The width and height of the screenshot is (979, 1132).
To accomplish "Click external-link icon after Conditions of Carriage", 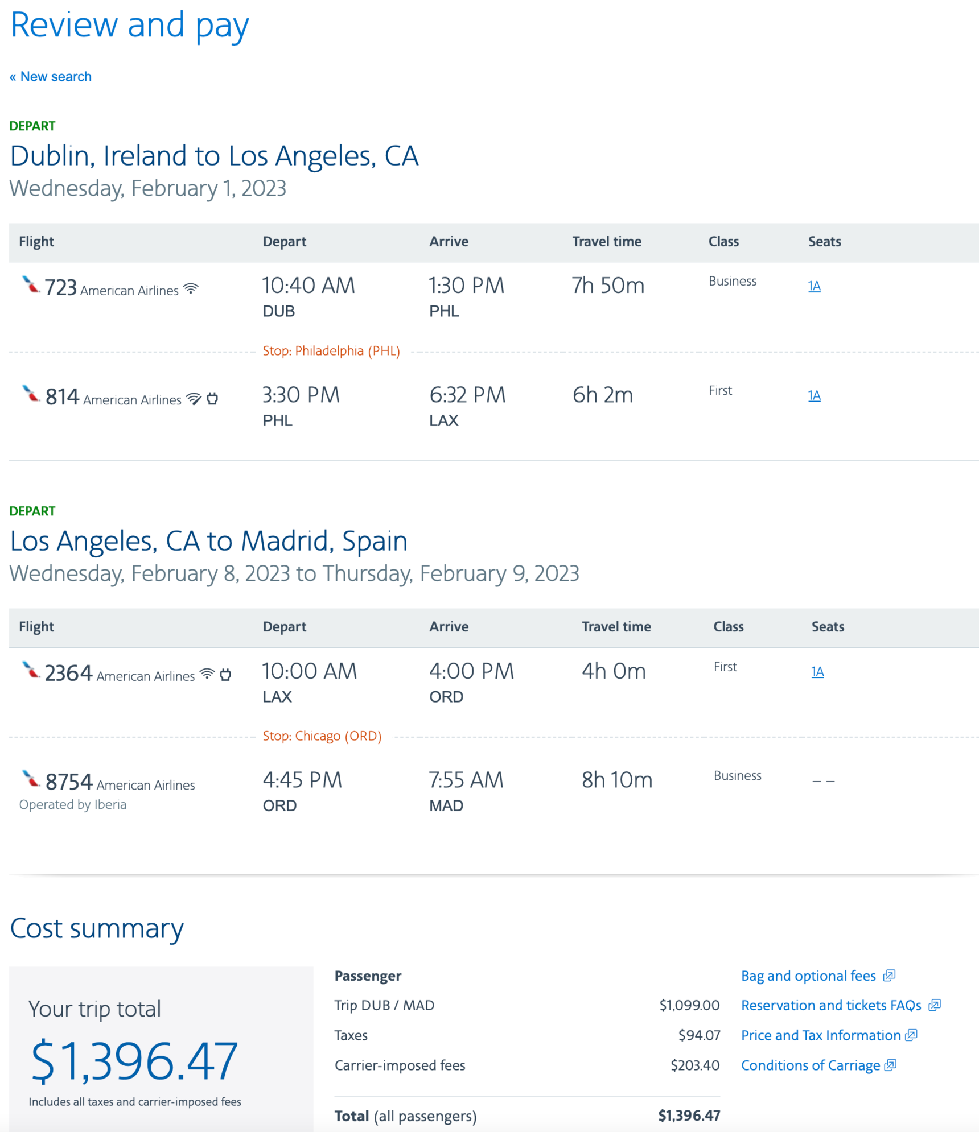I will (x=891, y=1065).
